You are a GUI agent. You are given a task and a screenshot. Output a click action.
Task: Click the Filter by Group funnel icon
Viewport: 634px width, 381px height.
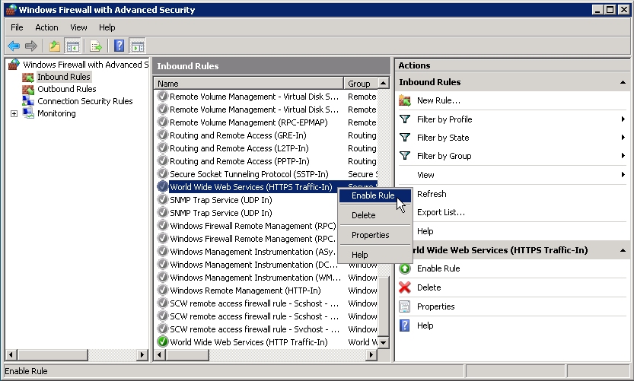coord(405,156)
